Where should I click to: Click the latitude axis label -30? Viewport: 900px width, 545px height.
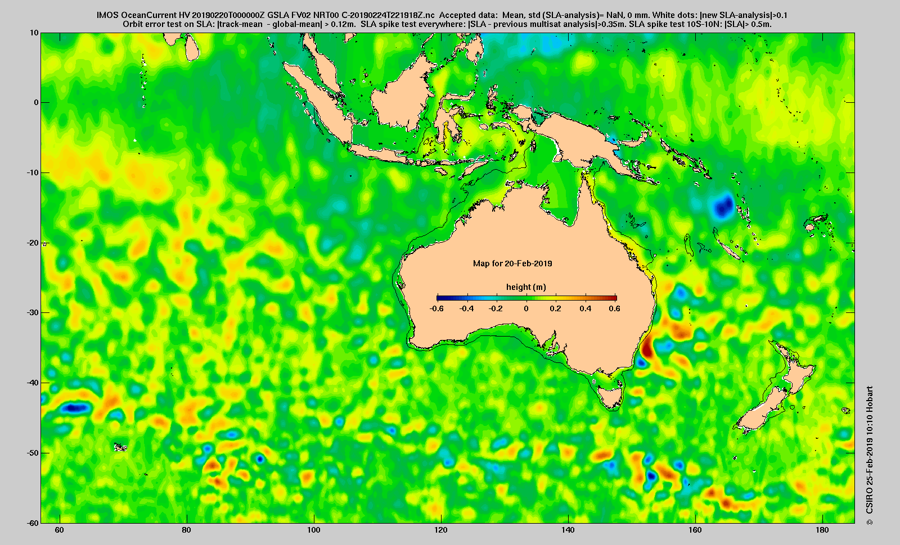pyautogui.click(x=33, y=312)
